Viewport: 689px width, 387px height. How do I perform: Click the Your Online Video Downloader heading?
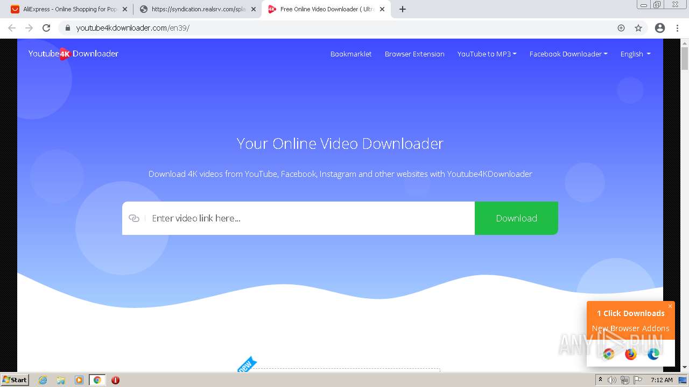click(340, 144)
